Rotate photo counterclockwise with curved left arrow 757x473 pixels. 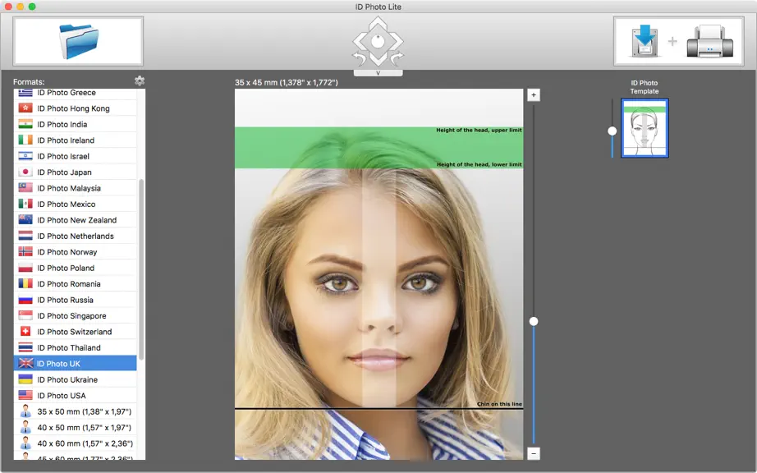(x=359, y=59)
